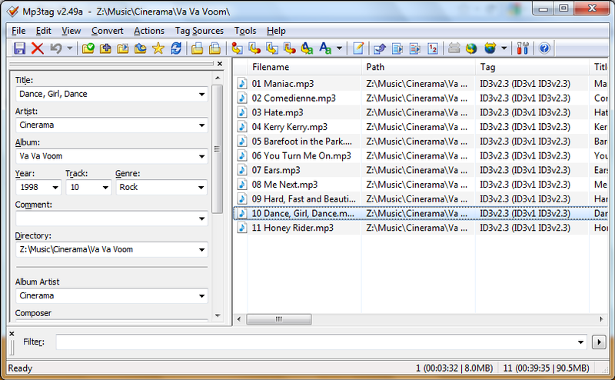Viewport: 615px width, 380px height.
Task: Open the Convert menu
Action: (x=107, y=31)
